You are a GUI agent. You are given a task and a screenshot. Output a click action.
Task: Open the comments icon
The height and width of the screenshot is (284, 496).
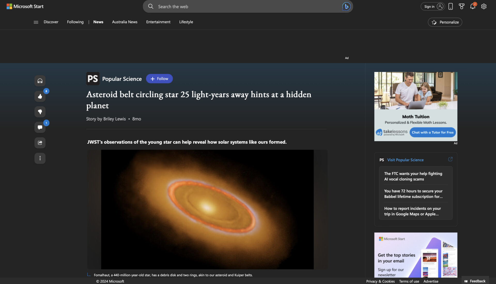(x=40, y=127)
